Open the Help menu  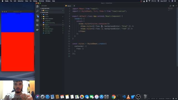(x=53, y=1)
